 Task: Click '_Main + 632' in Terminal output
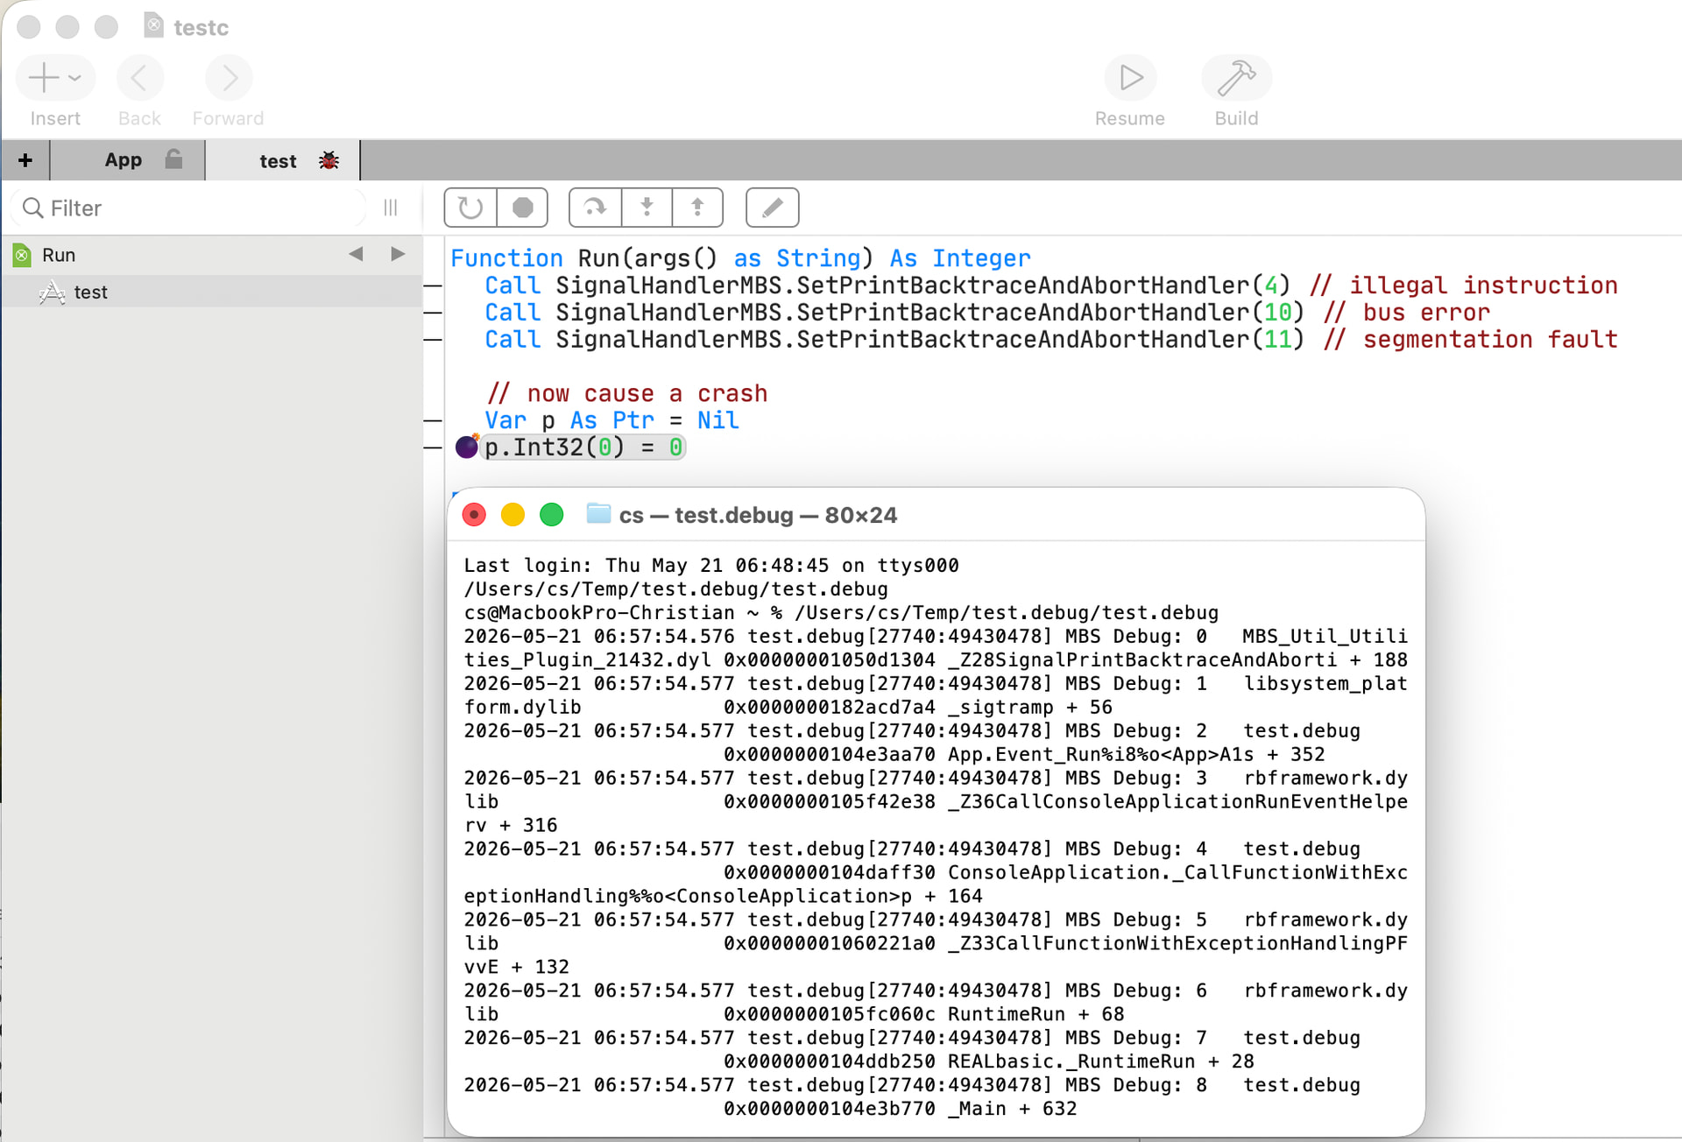click(1013, 1110)
